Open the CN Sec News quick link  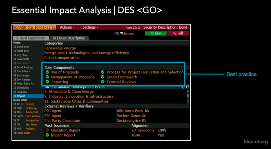click(25, 125)
